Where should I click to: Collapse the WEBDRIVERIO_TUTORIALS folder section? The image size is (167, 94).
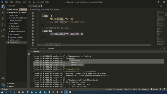coord(17,12)
